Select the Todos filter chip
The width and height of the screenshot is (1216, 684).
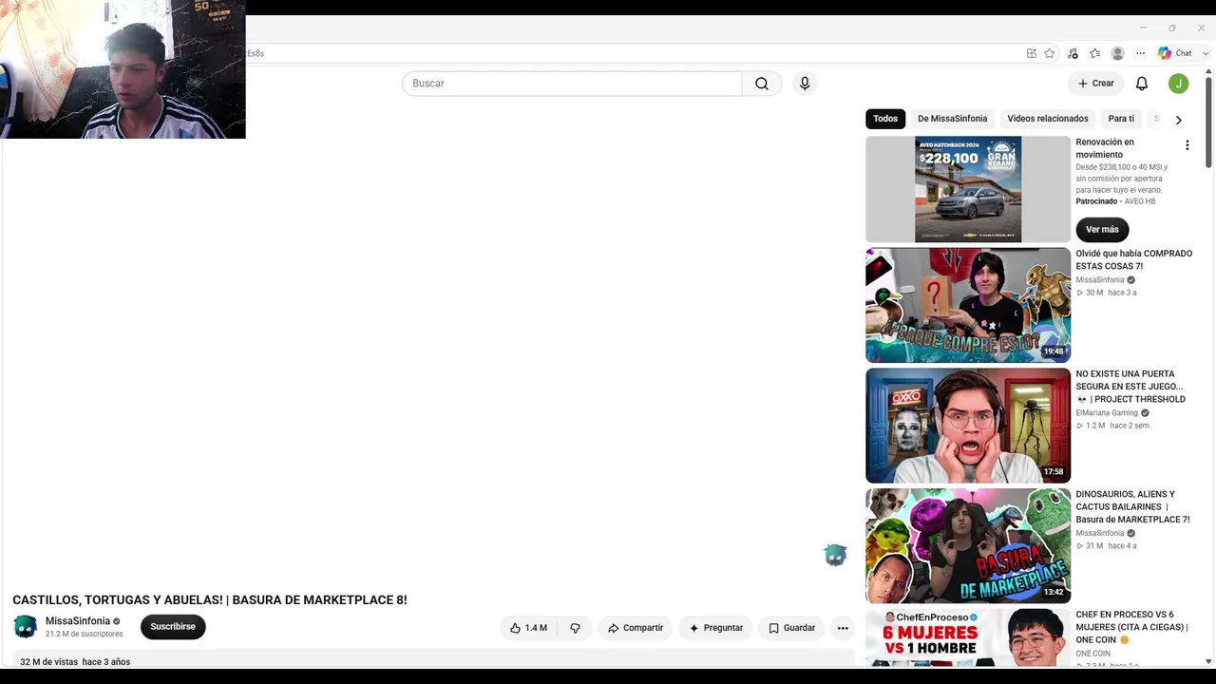885,119
